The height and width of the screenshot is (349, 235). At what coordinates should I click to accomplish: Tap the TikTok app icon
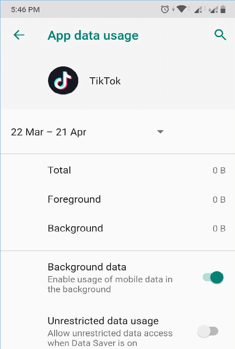pyautogui.click(x=63, y=80)
